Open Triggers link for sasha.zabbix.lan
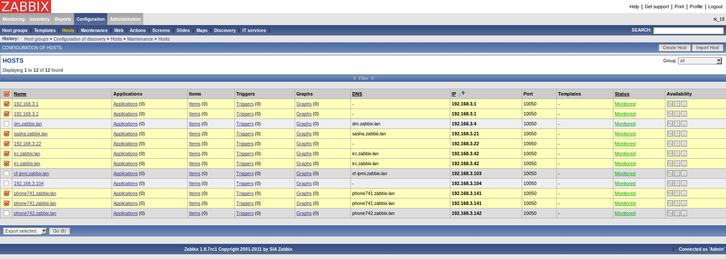The image size is (726, 259). pyautogui.click(x=245, y=134)
